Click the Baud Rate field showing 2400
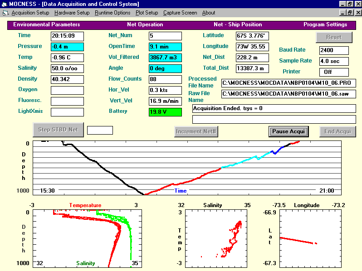362x271 pixels. tap(334, 50)
